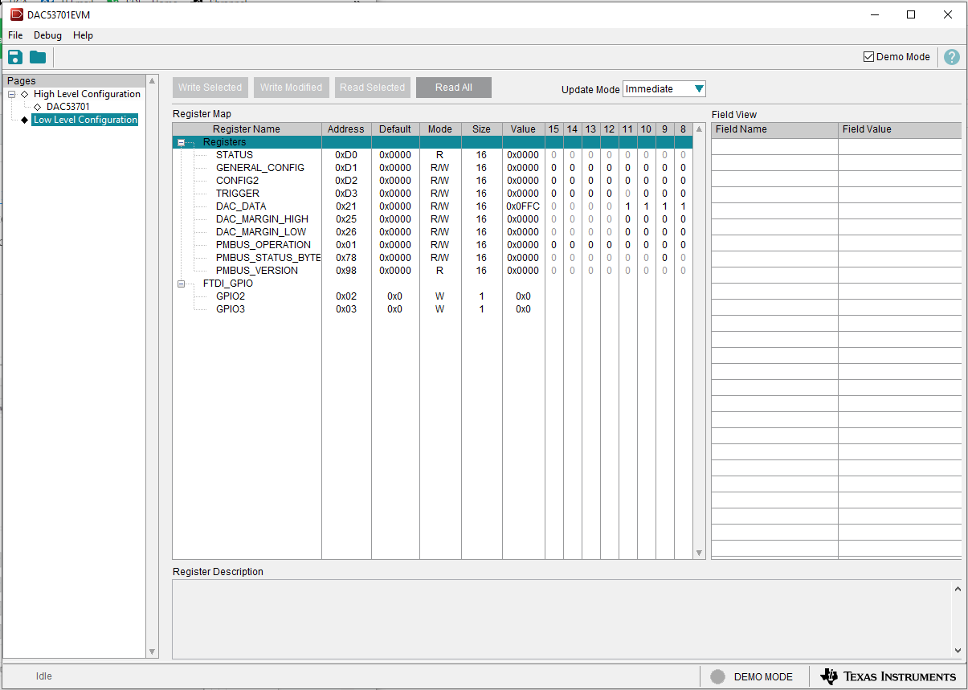Toggle bit 8 of GENERAL_CONFIG register
Viewport: 968px width, 690px height.
coord(682,167)
